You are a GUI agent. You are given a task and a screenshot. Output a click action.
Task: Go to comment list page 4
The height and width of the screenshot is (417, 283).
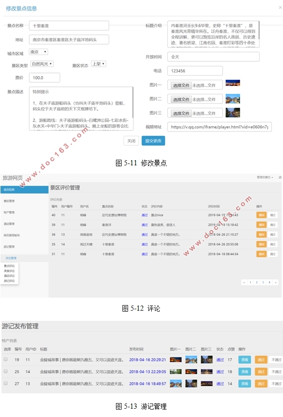270,282
